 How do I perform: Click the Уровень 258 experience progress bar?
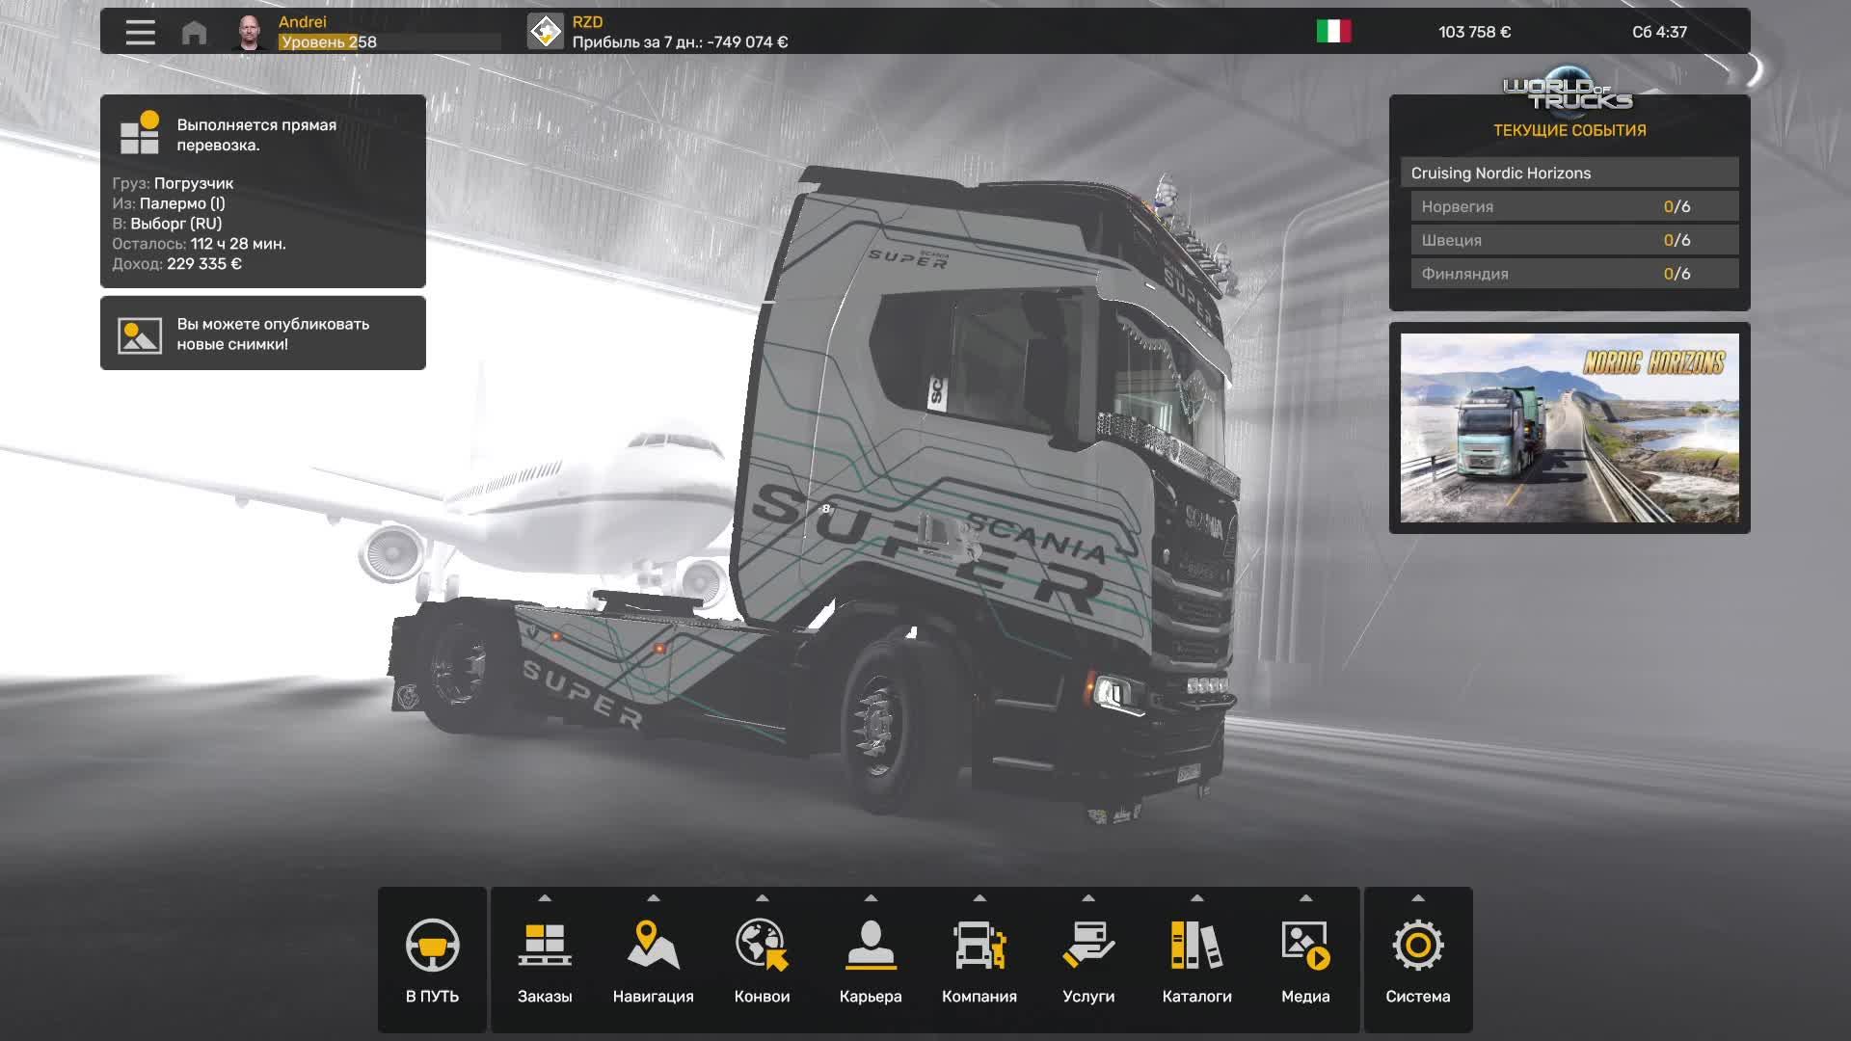389,42
